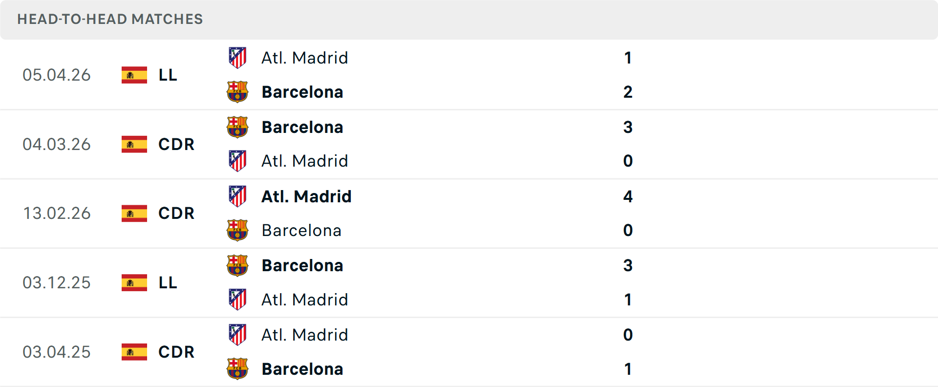Screen dimensions: 938x387
Task: Open the Barcelona team name in the top match
Action: tap(302, 92)
